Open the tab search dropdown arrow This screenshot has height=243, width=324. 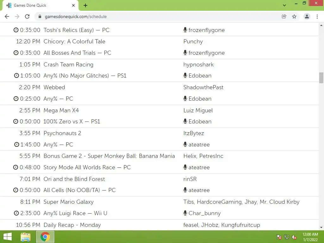coord(284,5)
